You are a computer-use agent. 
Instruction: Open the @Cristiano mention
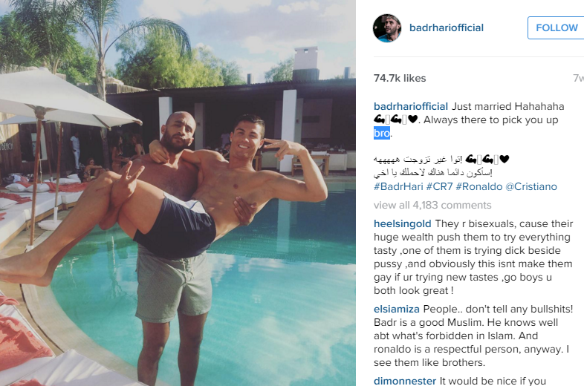531,186
